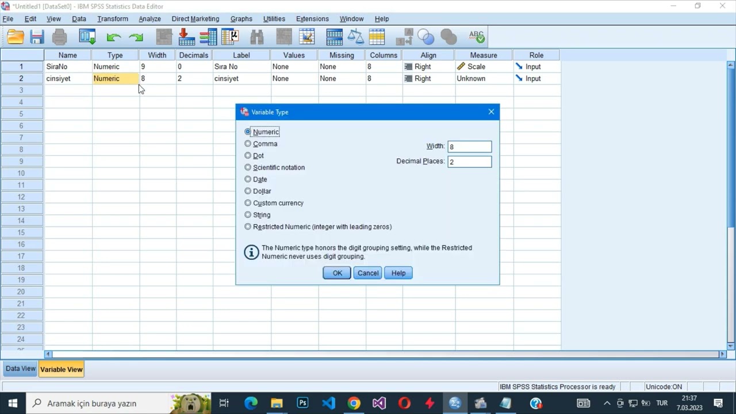Click the Unknown measure cell of cinsiyet
The width and height of the screenshot is (736, 414).
pyautogui.click(x=484, y=78)
